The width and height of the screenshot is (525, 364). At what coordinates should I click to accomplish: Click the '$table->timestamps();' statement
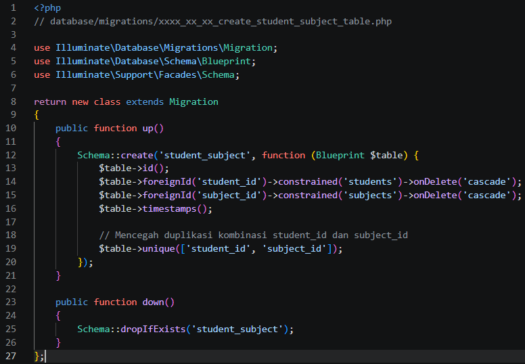156,209
